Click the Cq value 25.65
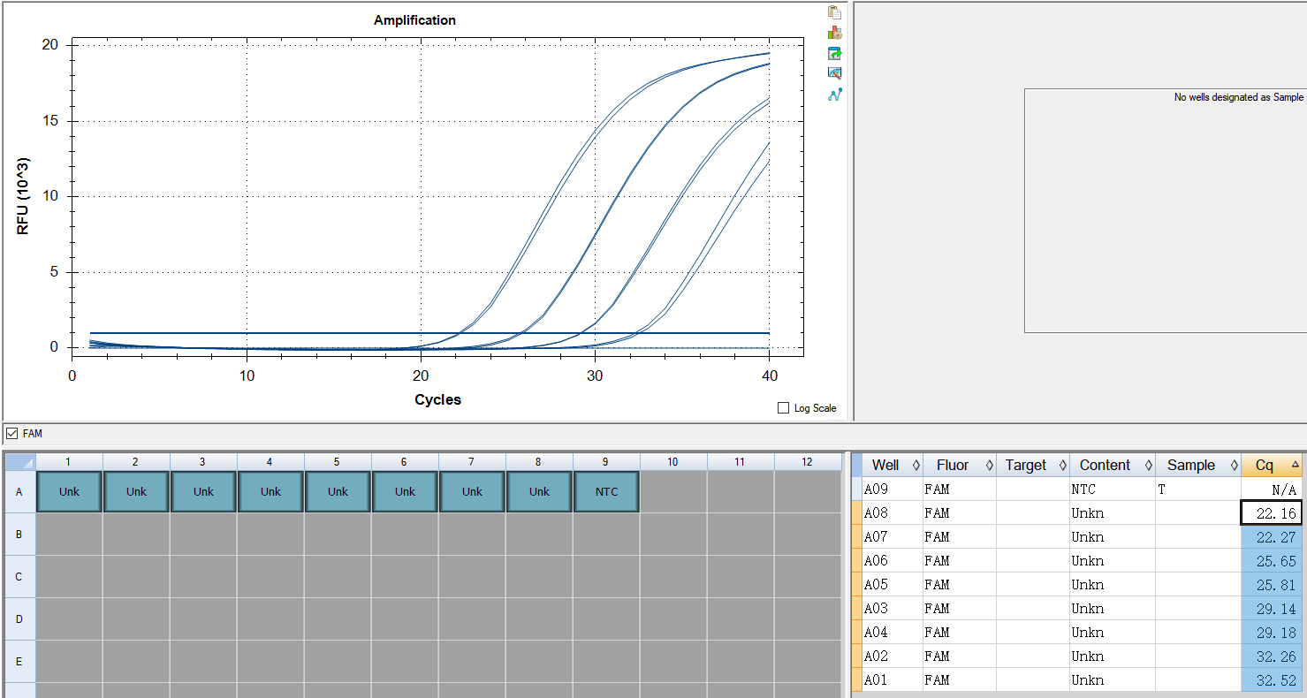Image resolution: width=1307 pixels, height=698 pixels. (1272, 561)
